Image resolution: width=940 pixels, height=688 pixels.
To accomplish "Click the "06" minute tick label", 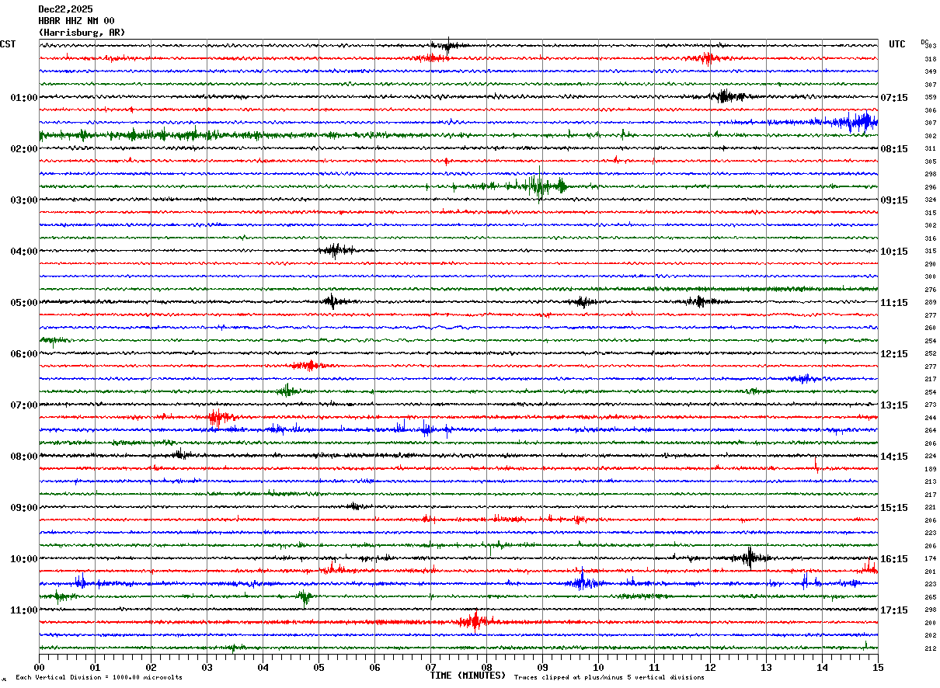I will [x=374, y=667].
